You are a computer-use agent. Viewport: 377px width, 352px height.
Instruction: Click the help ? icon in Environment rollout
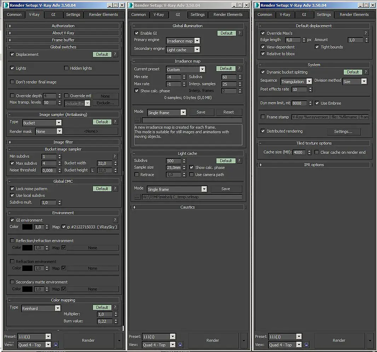[x=115, y=220]
